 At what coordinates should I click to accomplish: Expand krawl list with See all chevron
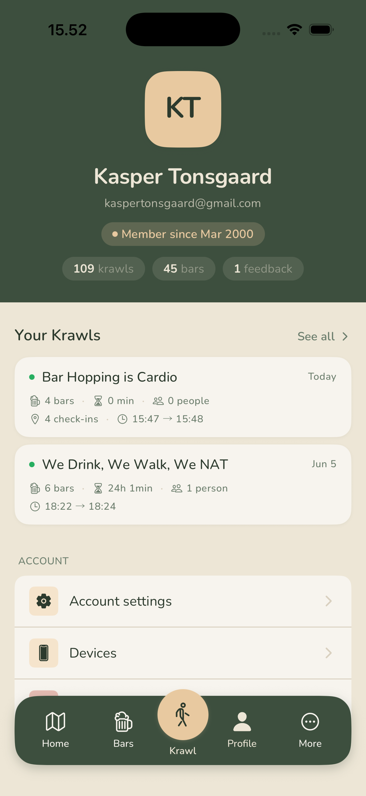coord(345,336)
